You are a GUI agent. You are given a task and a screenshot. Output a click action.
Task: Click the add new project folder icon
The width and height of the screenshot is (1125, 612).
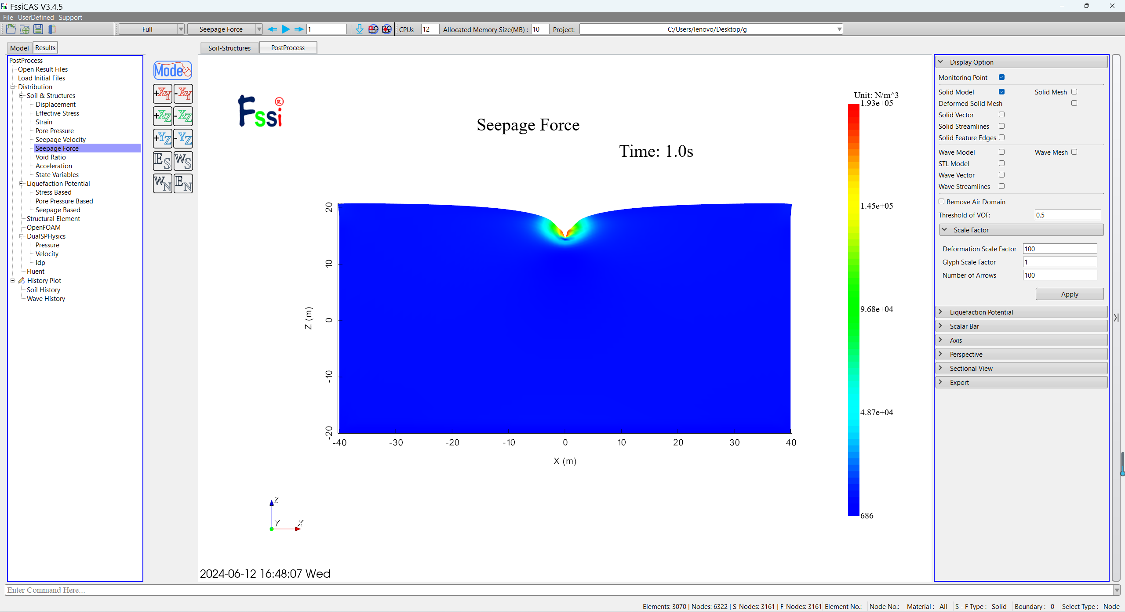25,29
